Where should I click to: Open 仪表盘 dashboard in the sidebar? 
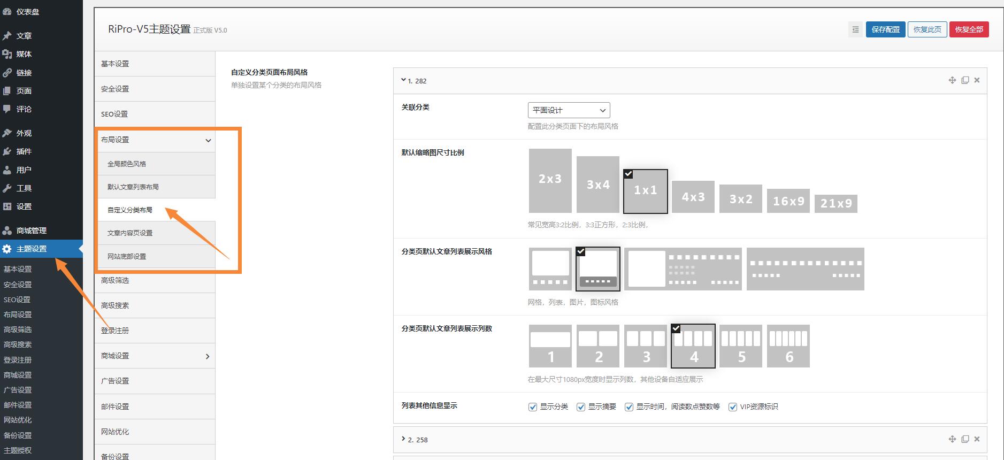27,12
